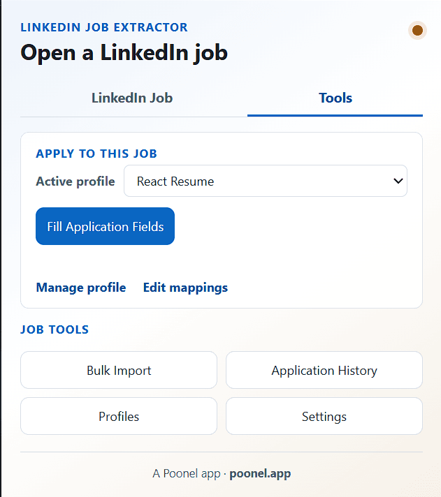441x497 pixels.
Task: Click the 'APPLY TO THIS JOB' heading
Action: click(x=96, y=154)
